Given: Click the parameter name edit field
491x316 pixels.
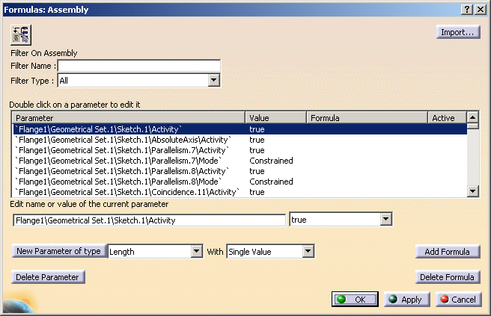Looking at the screenshot, I should point(150,220).
